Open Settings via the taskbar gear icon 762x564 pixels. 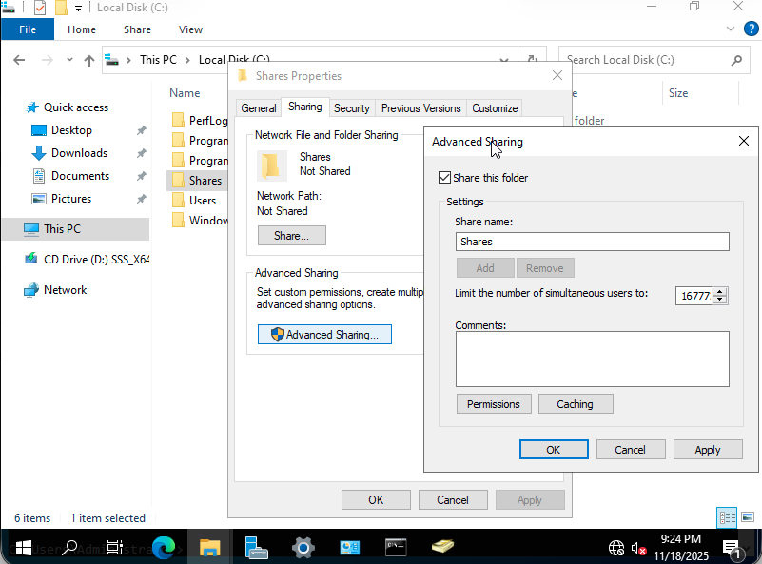[x=303, y=547]
